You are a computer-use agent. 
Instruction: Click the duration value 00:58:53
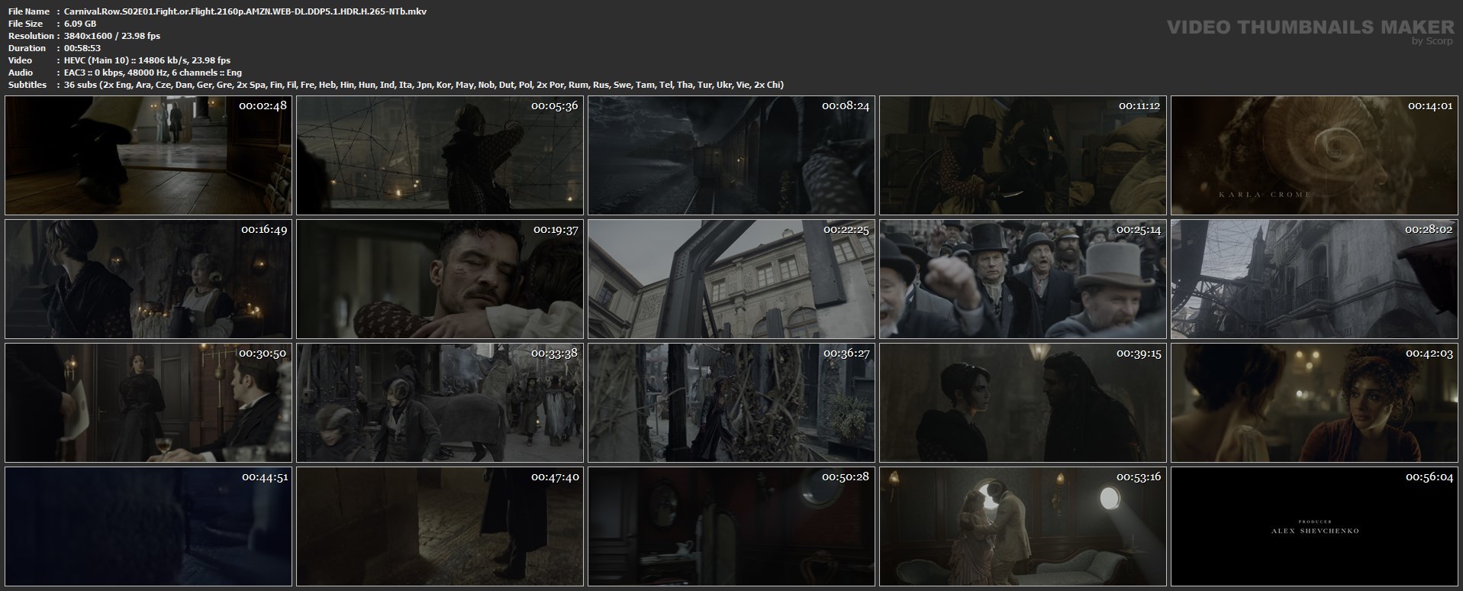82,48
